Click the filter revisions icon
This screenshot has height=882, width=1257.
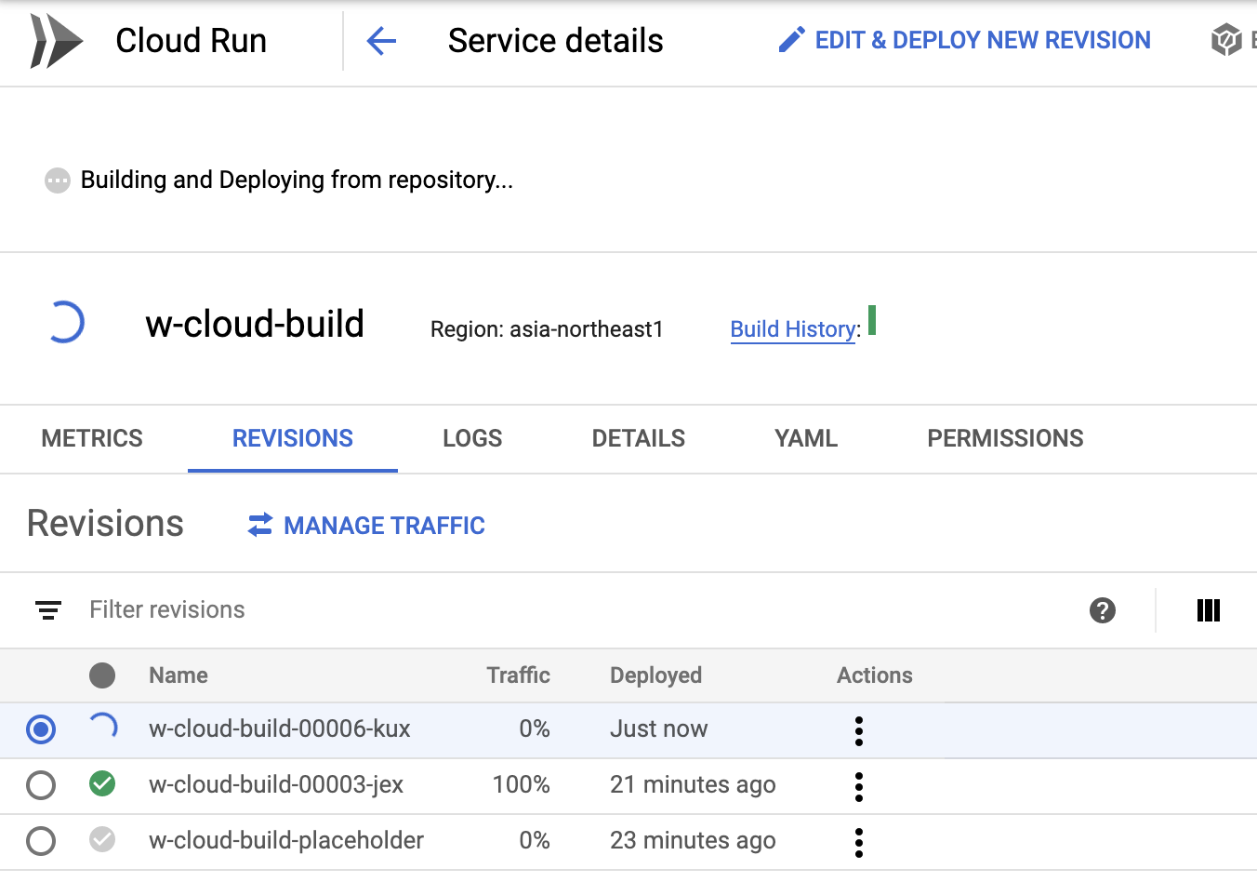(48, 609)
